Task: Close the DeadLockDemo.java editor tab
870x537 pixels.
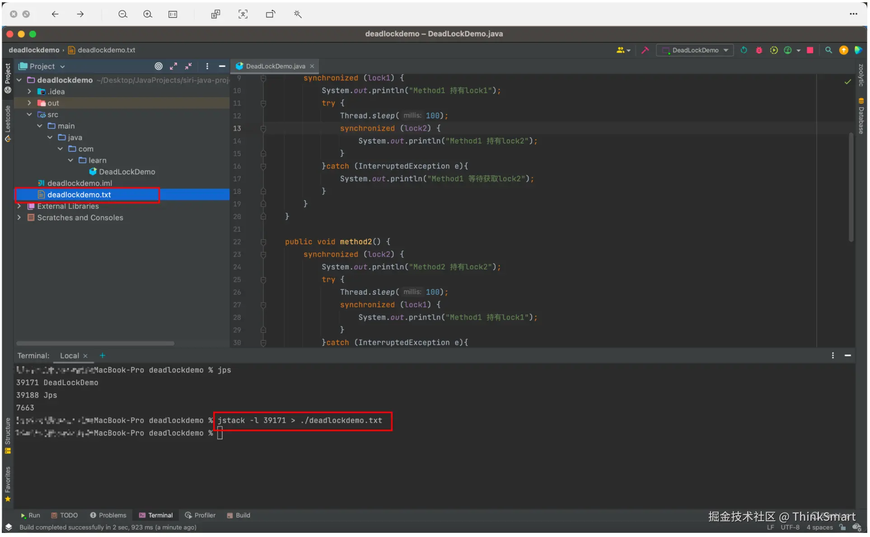Action: coord(312,66)
